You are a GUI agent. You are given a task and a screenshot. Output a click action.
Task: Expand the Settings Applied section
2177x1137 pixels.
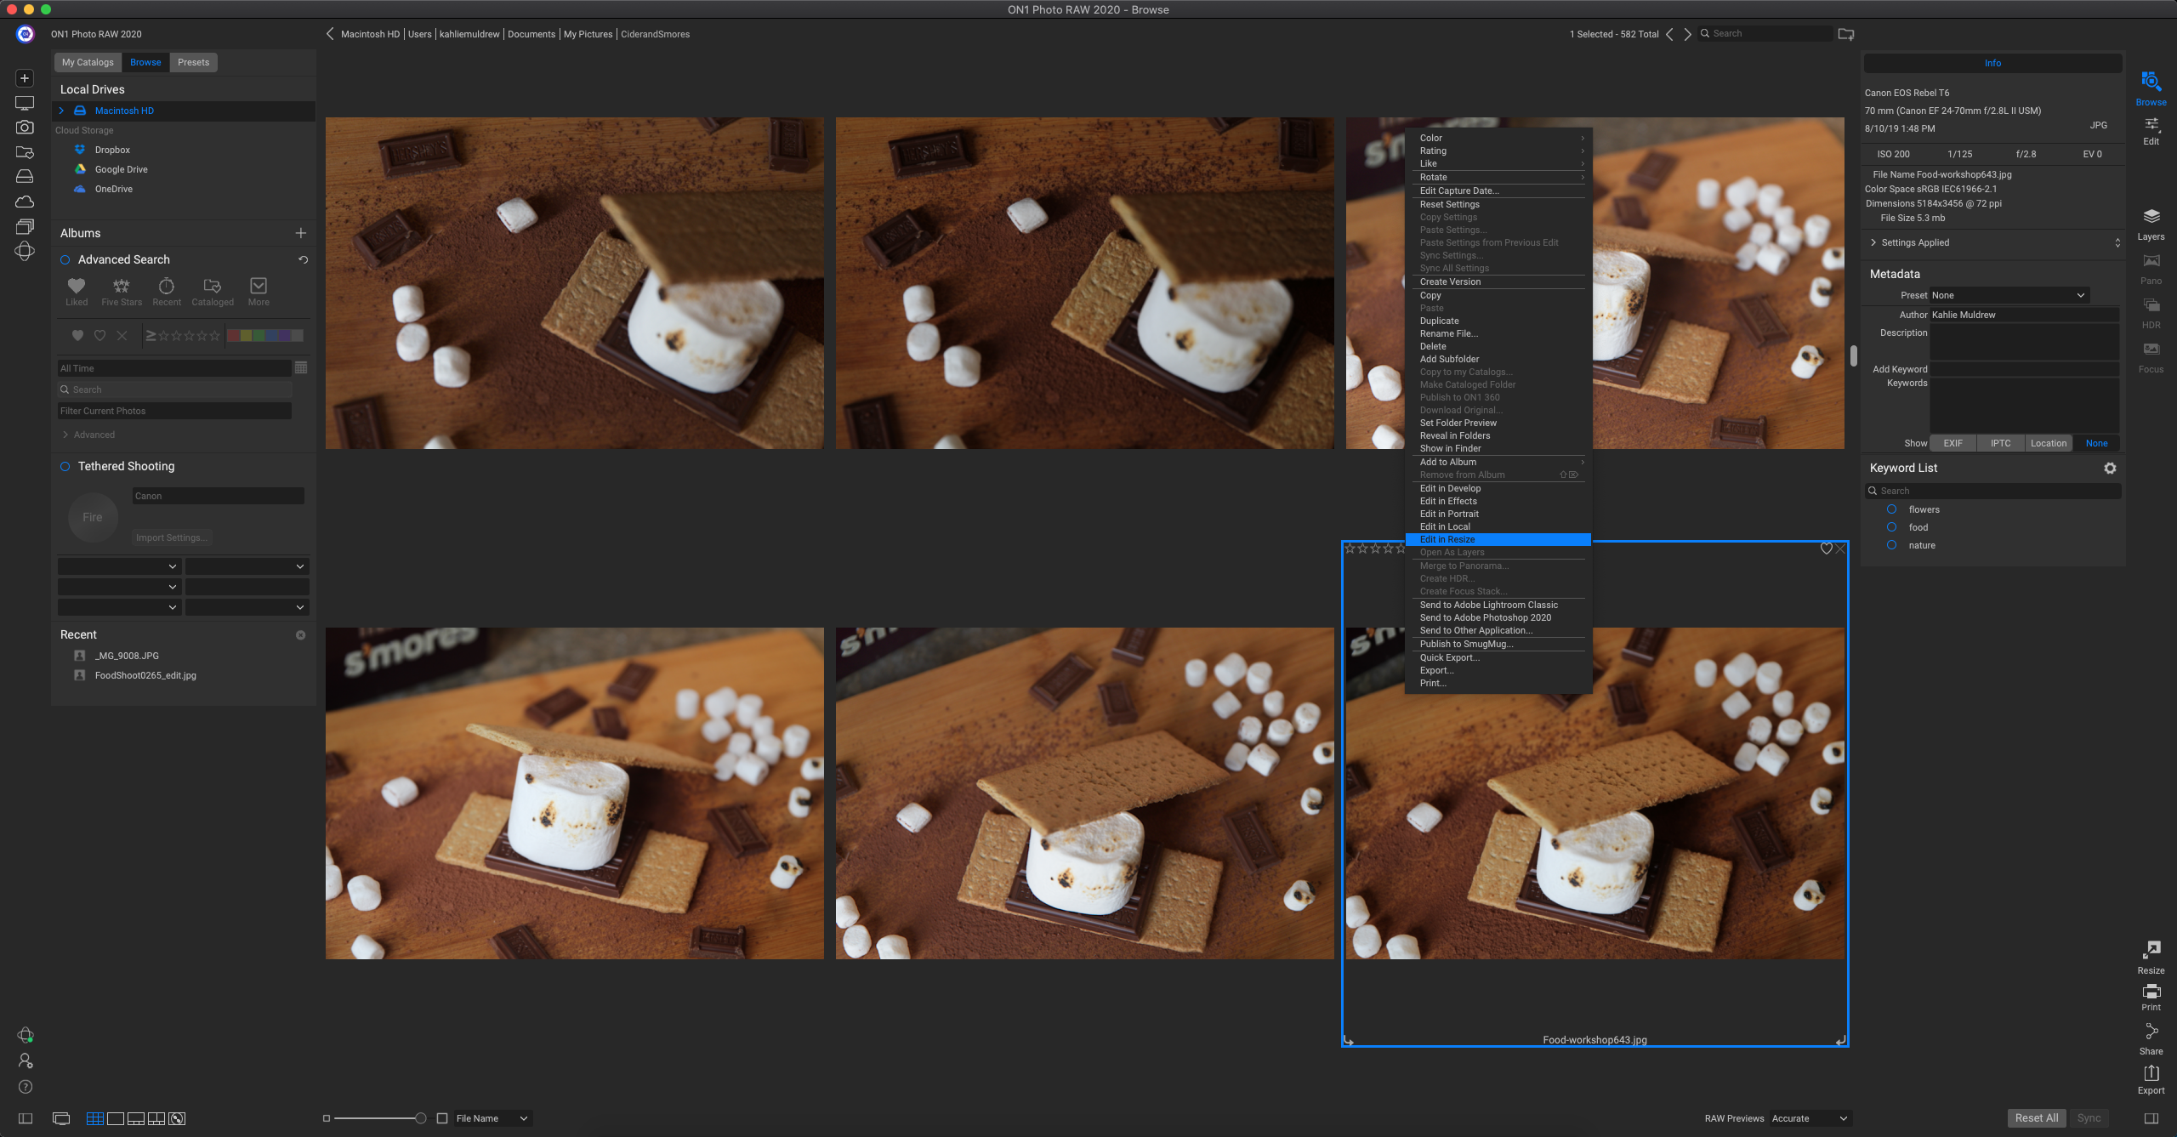[1873, 243]
